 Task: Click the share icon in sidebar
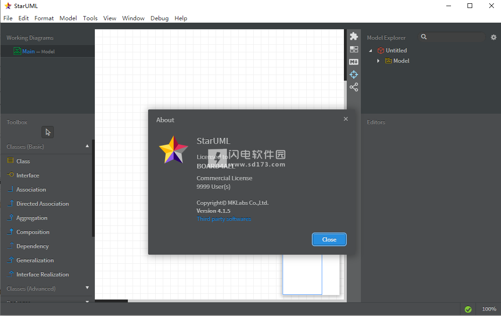pos(354,87)
